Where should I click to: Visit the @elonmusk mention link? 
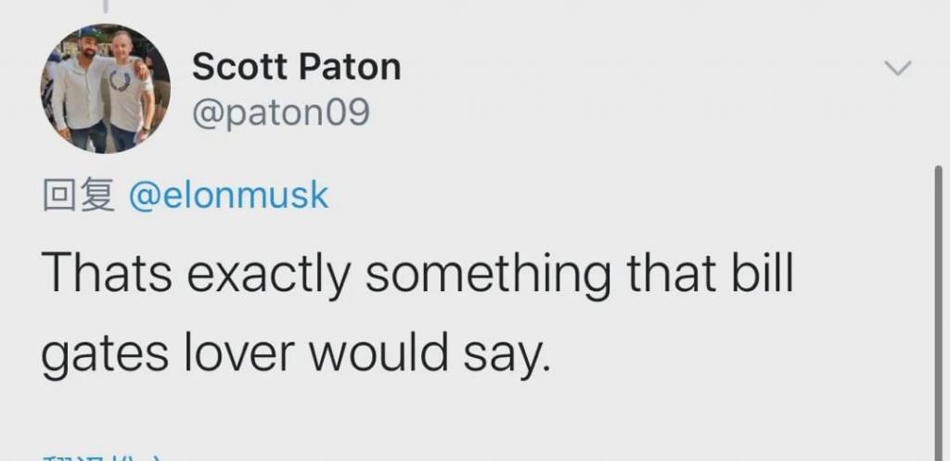click(228, 196)
